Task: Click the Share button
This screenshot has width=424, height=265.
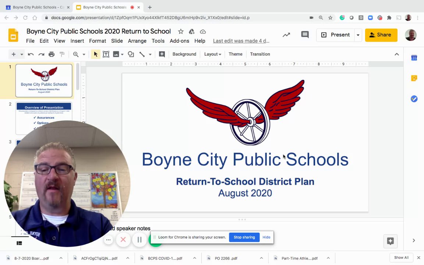Action: pyautogui.click(x=381, y=35)
